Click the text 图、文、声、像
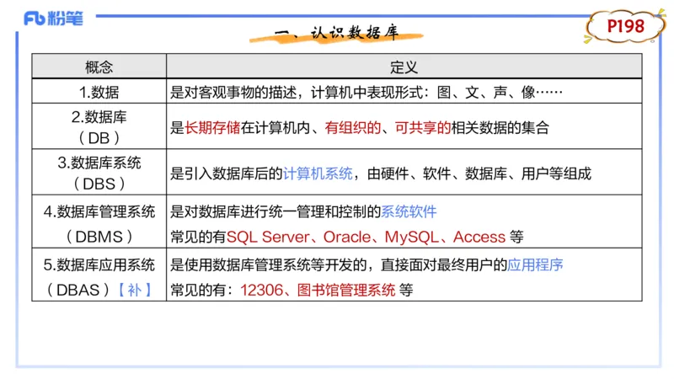 (486, 92)
